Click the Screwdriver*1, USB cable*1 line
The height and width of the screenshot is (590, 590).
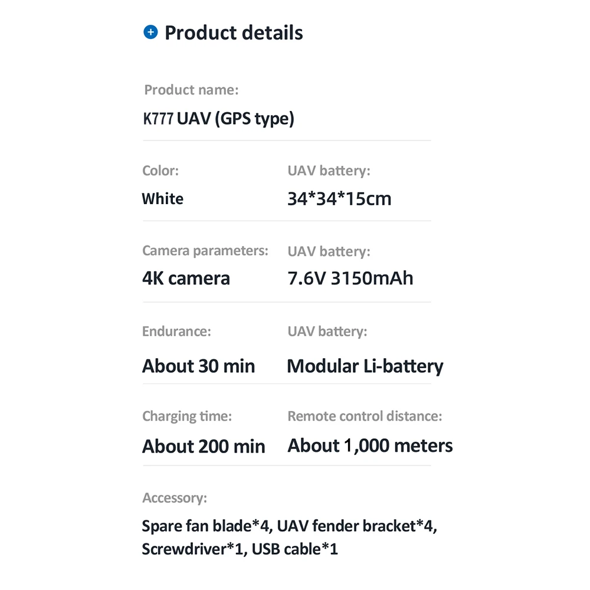240,549
